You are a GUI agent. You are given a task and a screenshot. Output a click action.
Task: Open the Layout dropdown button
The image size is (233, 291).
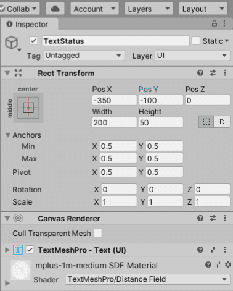(203, 9)
